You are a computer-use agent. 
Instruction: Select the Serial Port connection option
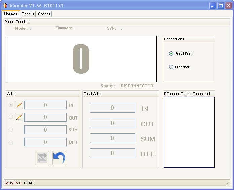tap(171, 54)
